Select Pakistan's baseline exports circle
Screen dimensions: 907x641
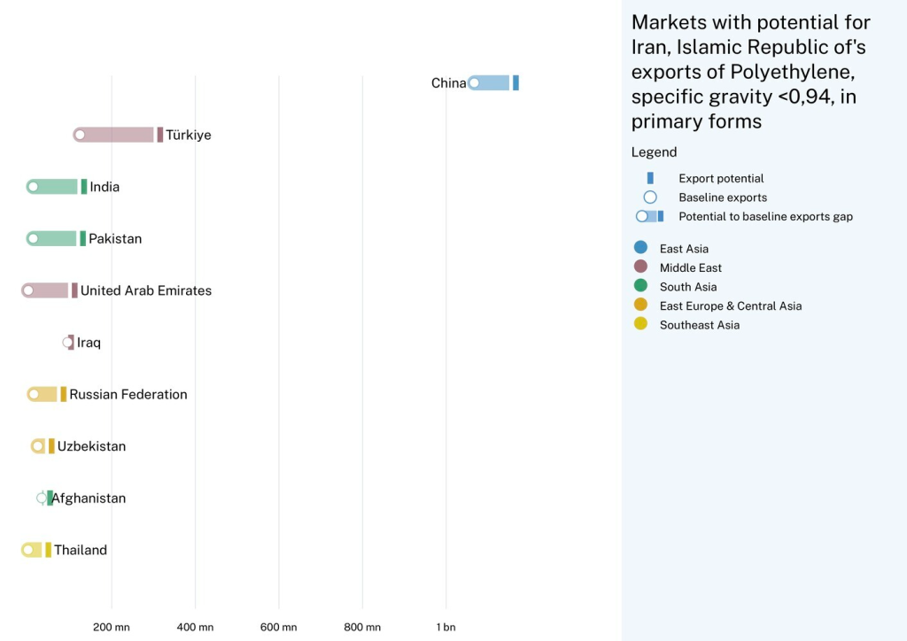tap(33, 238)
